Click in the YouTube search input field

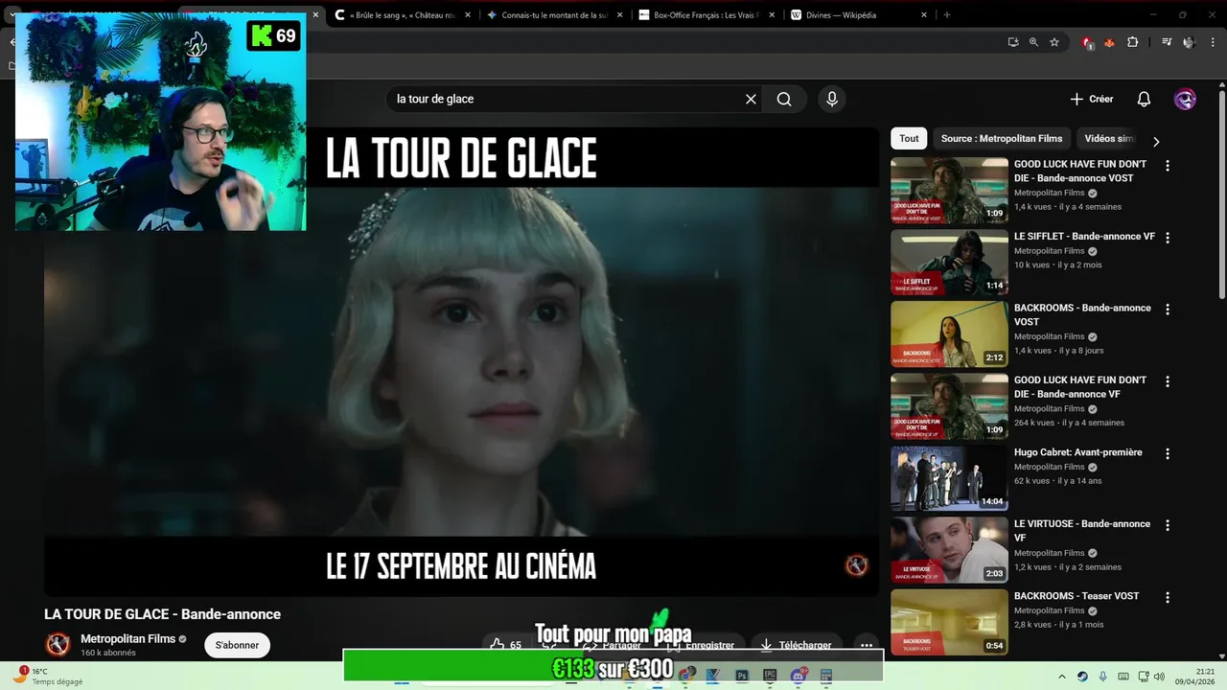pyautogui.click(x=566, y=99)
